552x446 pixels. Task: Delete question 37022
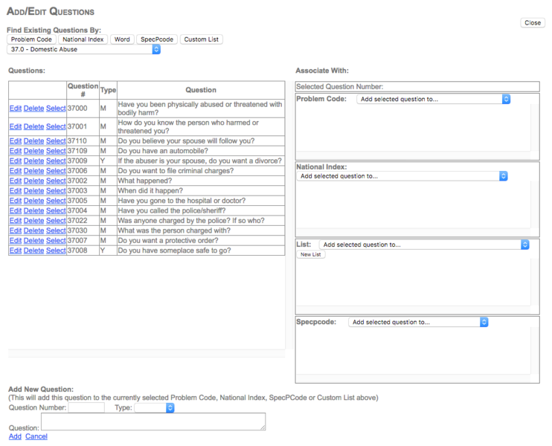point(33,221)
